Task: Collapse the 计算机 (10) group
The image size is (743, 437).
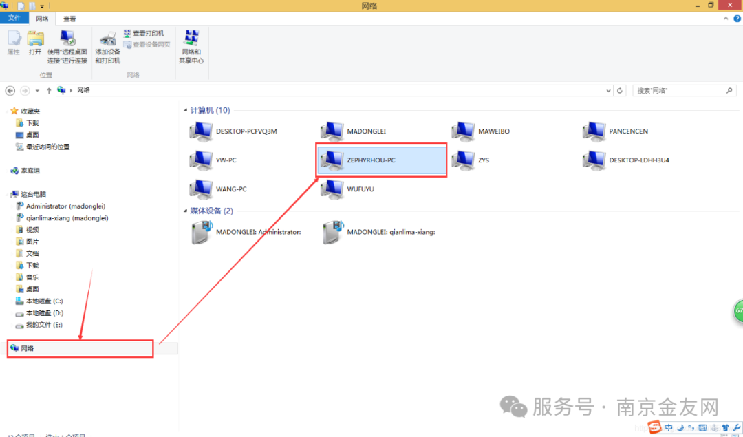Action: coord(185,110)
